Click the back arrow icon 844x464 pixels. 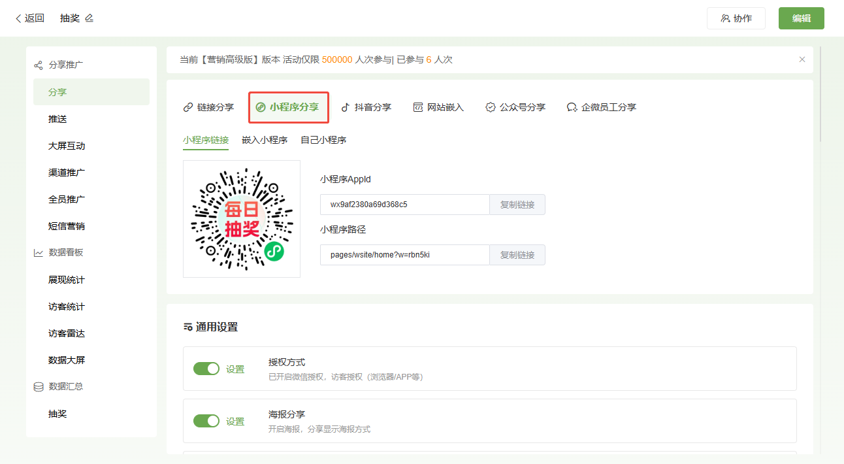coord(18,18)
